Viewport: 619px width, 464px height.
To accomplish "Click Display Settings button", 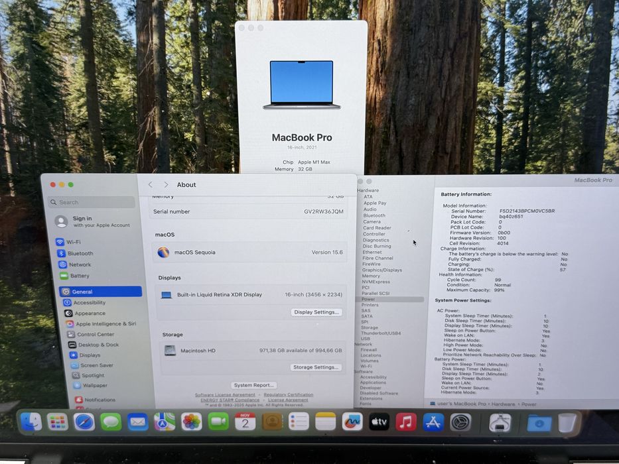I will pos(316,312).
